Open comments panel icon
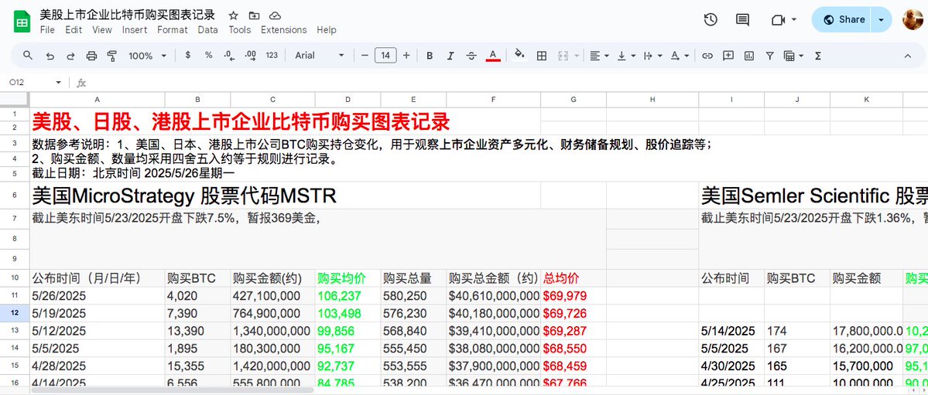The image size is (928, 395). [x=742, y=19]
